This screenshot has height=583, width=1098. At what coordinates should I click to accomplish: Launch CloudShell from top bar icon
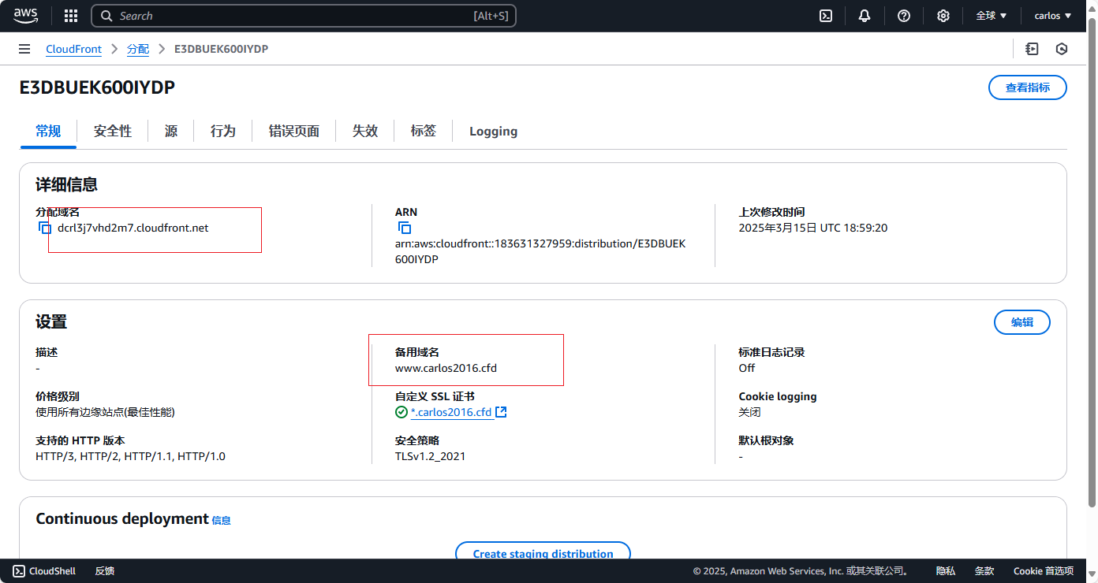pyautogui.click(x=826, y=16)
